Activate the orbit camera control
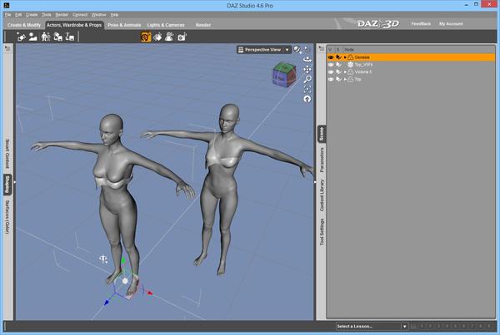 tap(307, 59)
